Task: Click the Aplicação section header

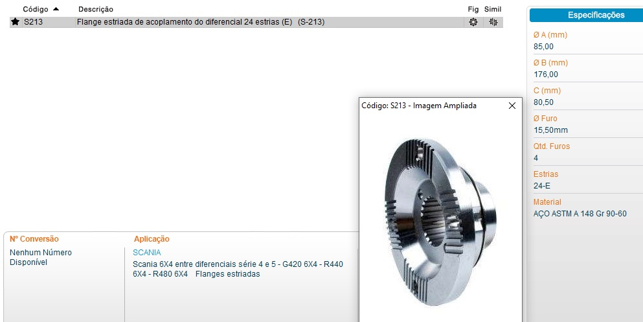Action: tap(152, 238)
